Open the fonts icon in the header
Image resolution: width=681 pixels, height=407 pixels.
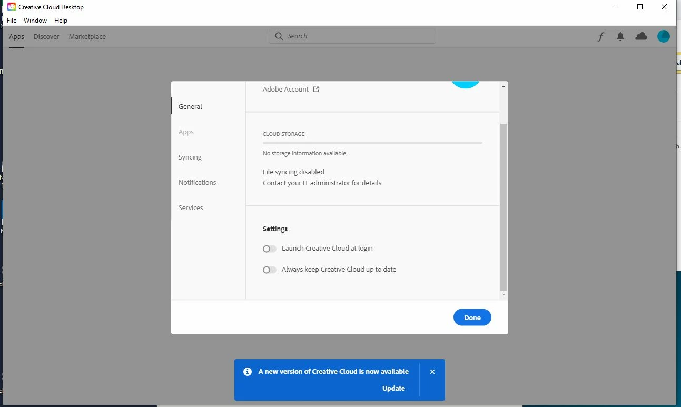click(600, 37)
